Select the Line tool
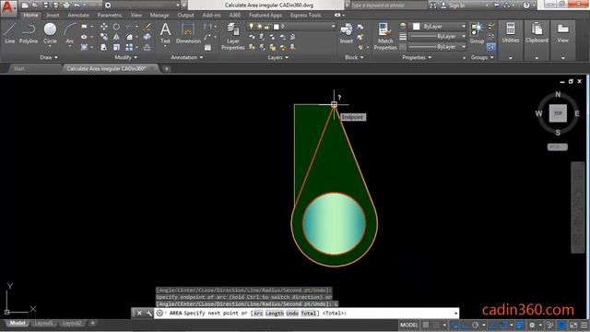 (x=10, y=33)
